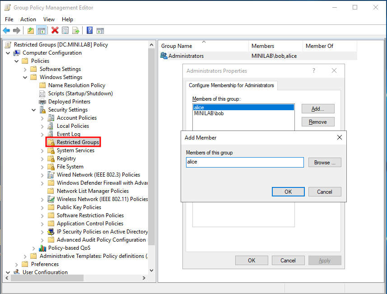The width and height of the screenshot is (387, 294).
Task: Collapse the Computer Configuration node
Action: tap(8, 53)
